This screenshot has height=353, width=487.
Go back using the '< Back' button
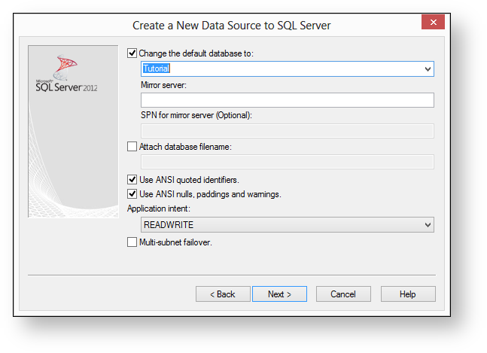[223, 294]
